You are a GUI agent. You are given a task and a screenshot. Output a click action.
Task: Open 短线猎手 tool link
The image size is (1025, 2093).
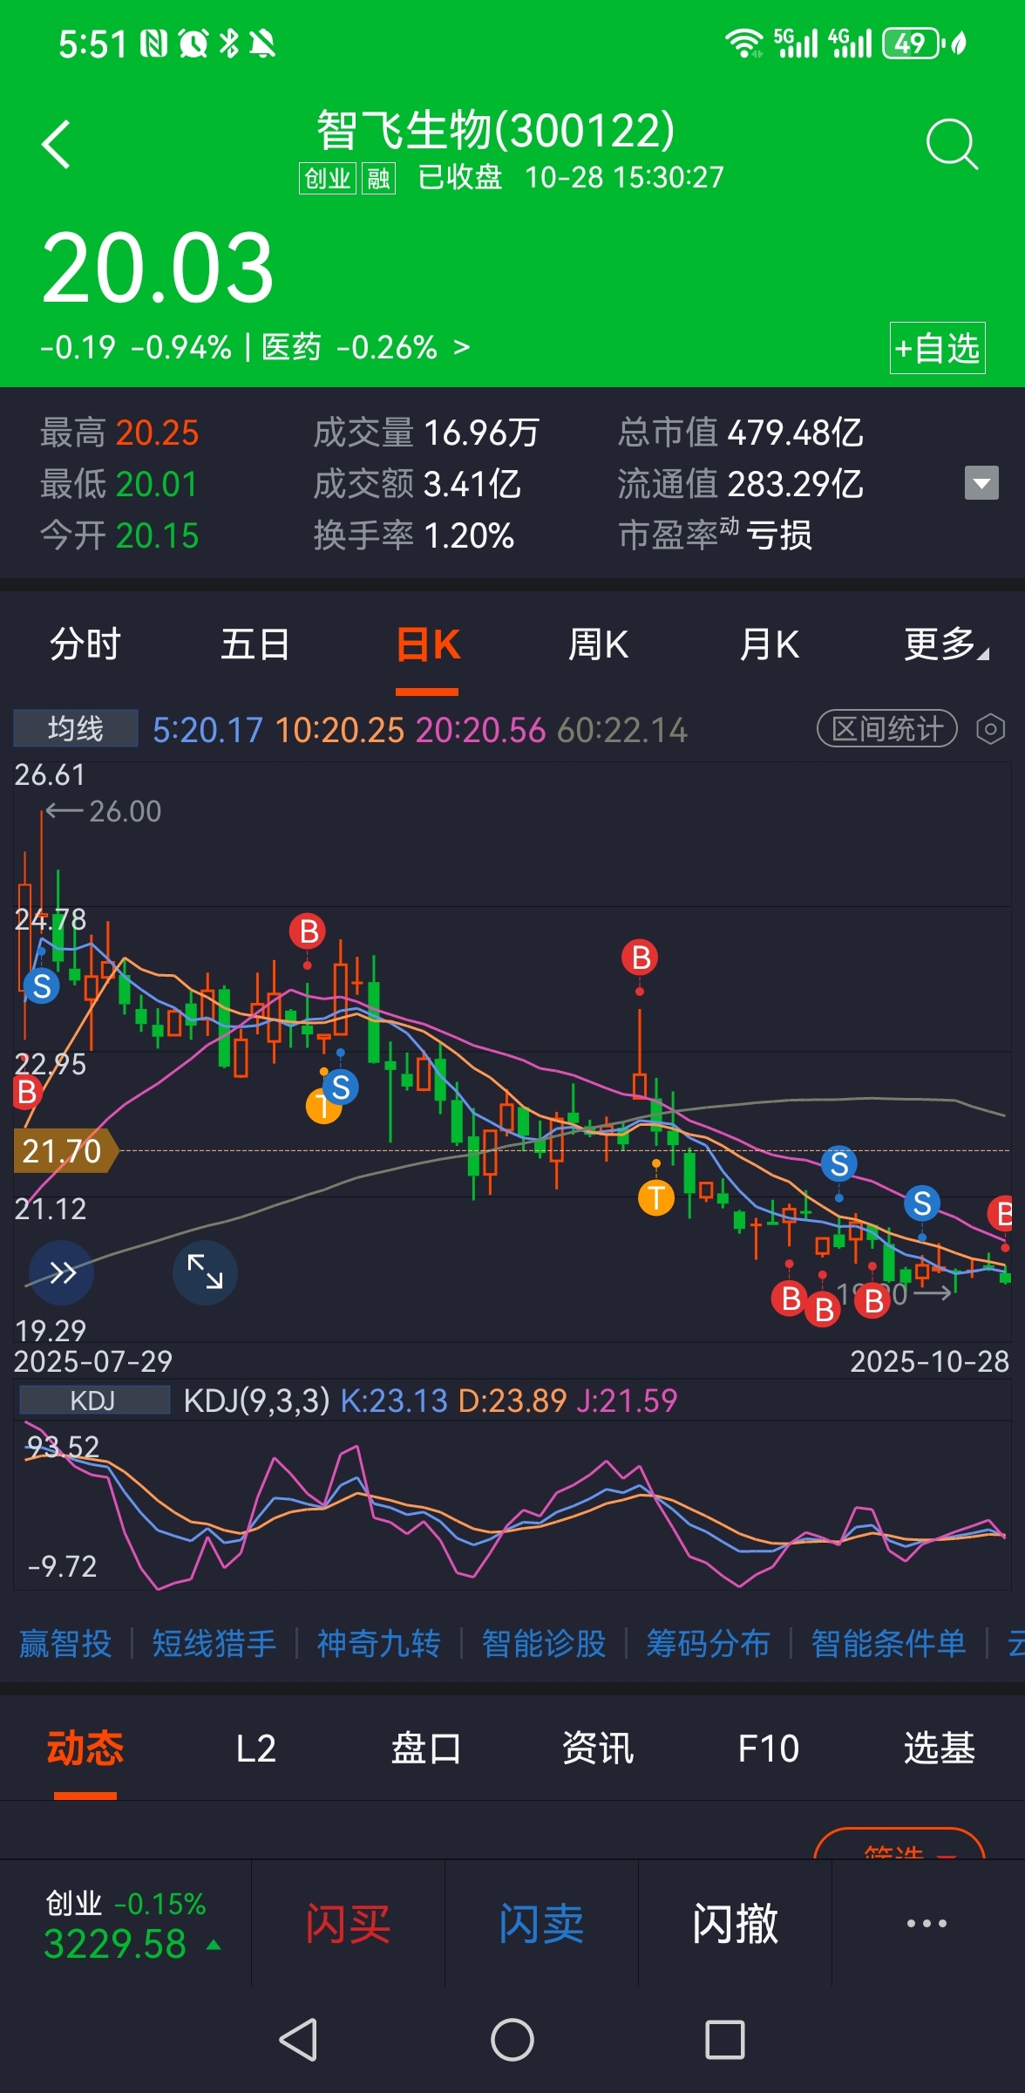[x=214, y=1643]
